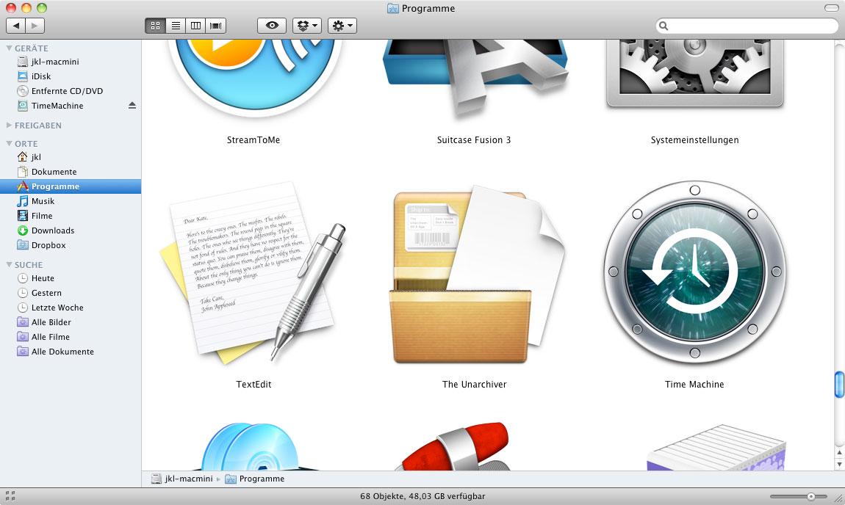Click the Systemeinstellungen name label

pos(694,139)
